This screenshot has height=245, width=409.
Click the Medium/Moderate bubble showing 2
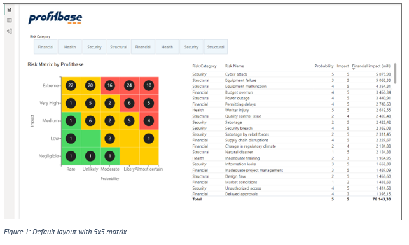pyautogui.click(x=110, y=121)
